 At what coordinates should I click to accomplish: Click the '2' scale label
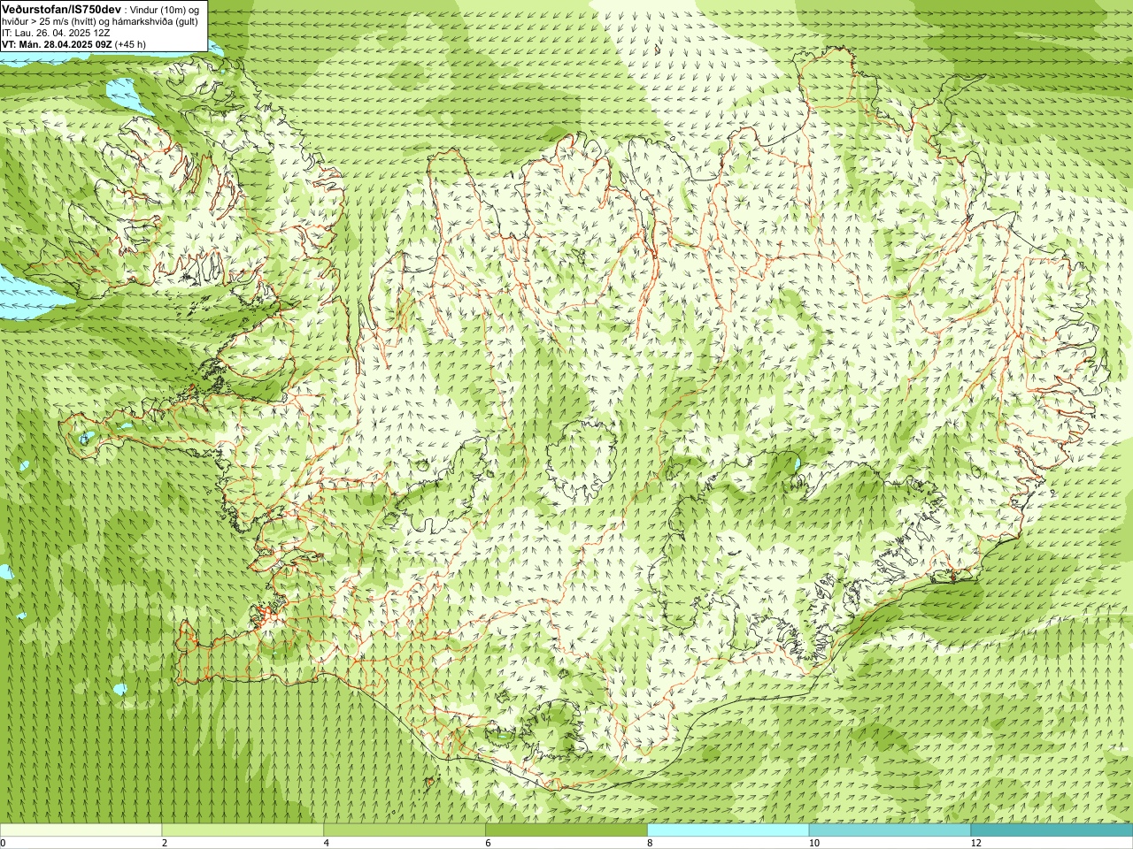pos(165,843)
